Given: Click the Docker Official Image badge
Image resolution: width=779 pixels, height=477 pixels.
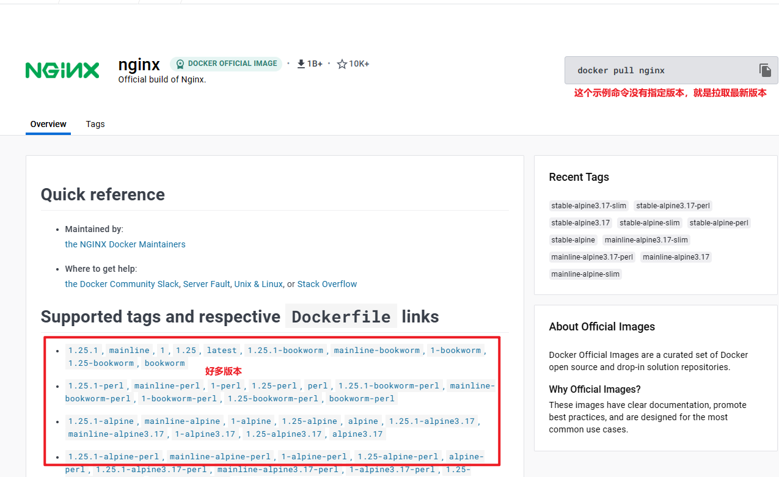Looking at the screenshot, I should [226, 64].
